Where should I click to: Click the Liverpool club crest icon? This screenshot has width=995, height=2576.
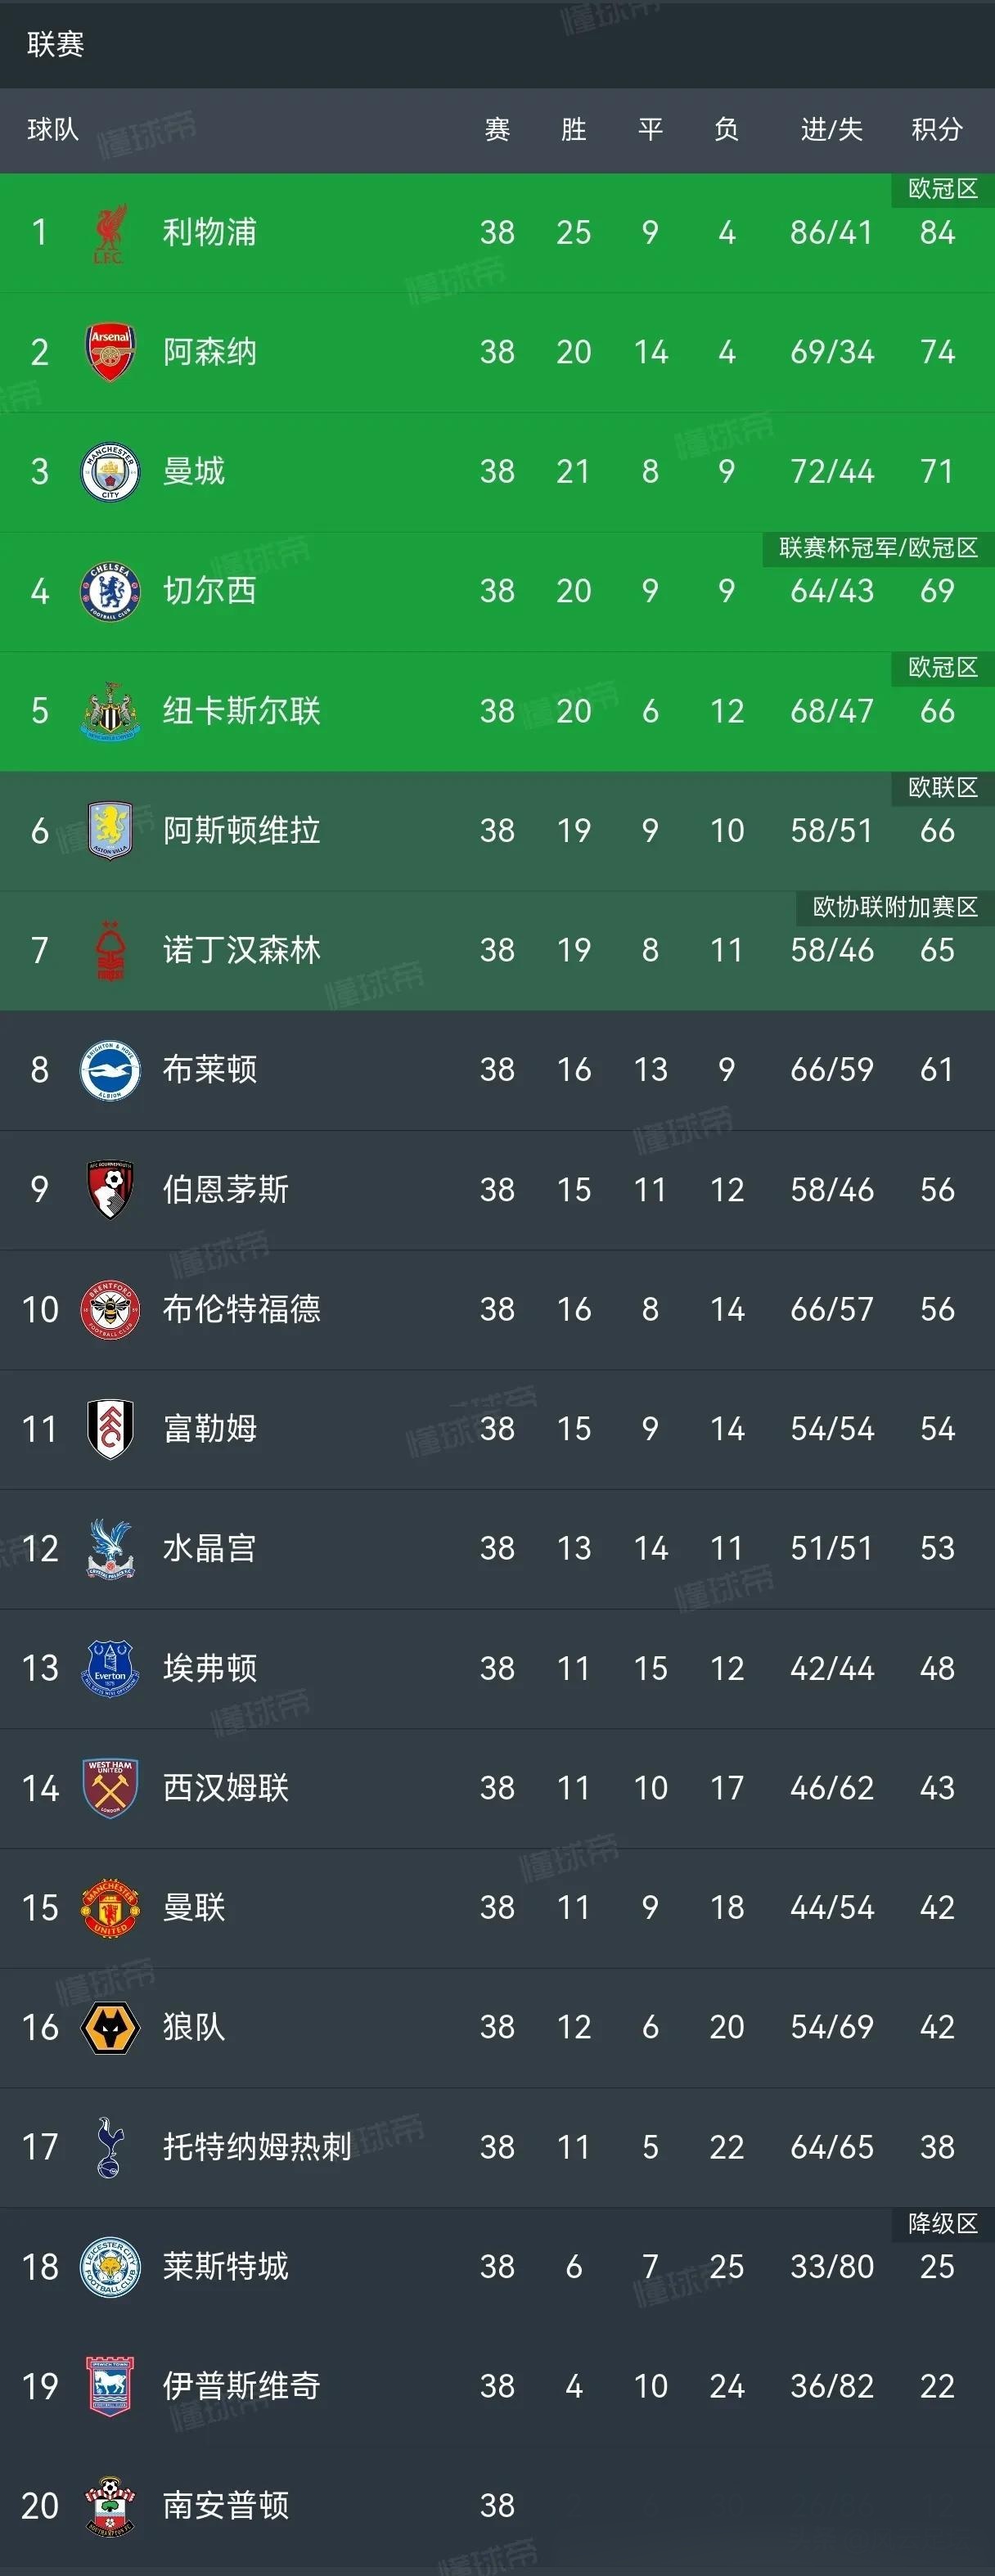tap(110, 233)
